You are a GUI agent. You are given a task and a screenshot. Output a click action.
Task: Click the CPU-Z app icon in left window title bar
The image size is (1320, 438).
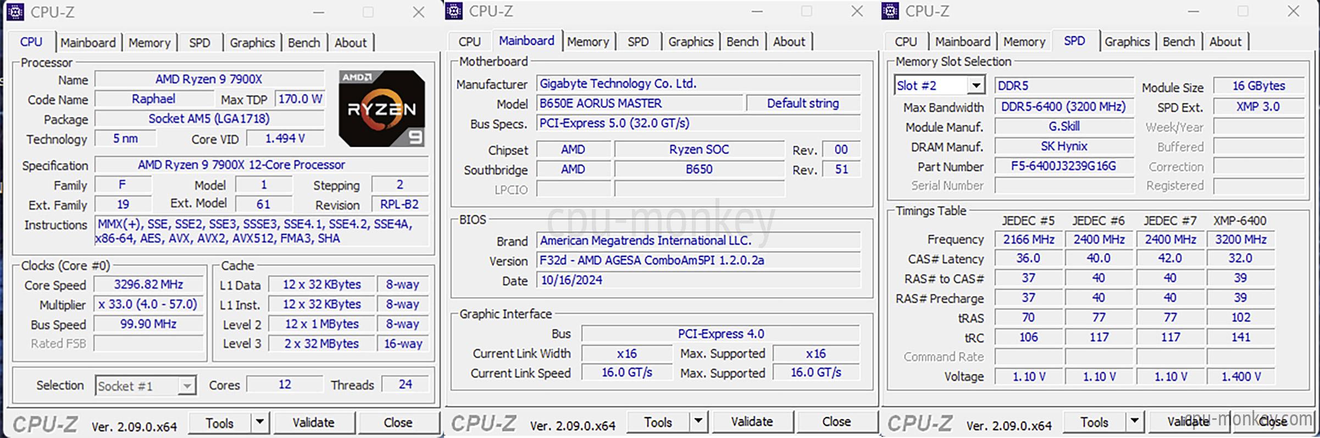click(x=15, y=12)
